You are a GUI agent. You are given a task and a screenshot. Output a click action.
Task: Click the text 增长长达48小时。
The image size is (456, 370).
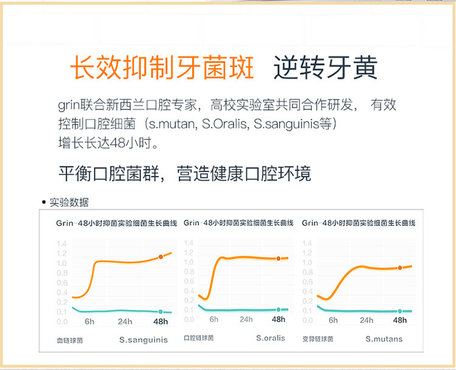click(108, 143)
